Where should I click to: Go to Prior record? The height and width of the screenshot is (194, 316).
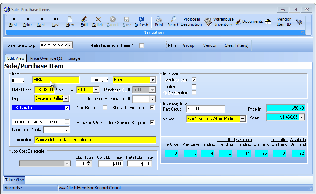pos(28,22)
